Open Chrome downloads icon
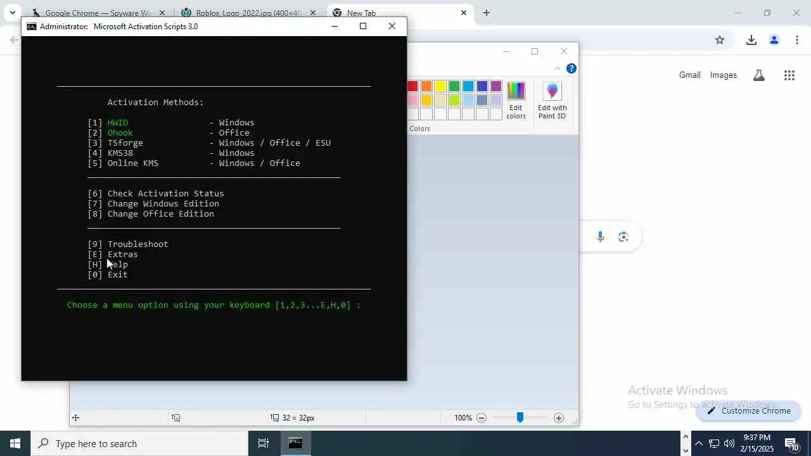 click(751, 40)
